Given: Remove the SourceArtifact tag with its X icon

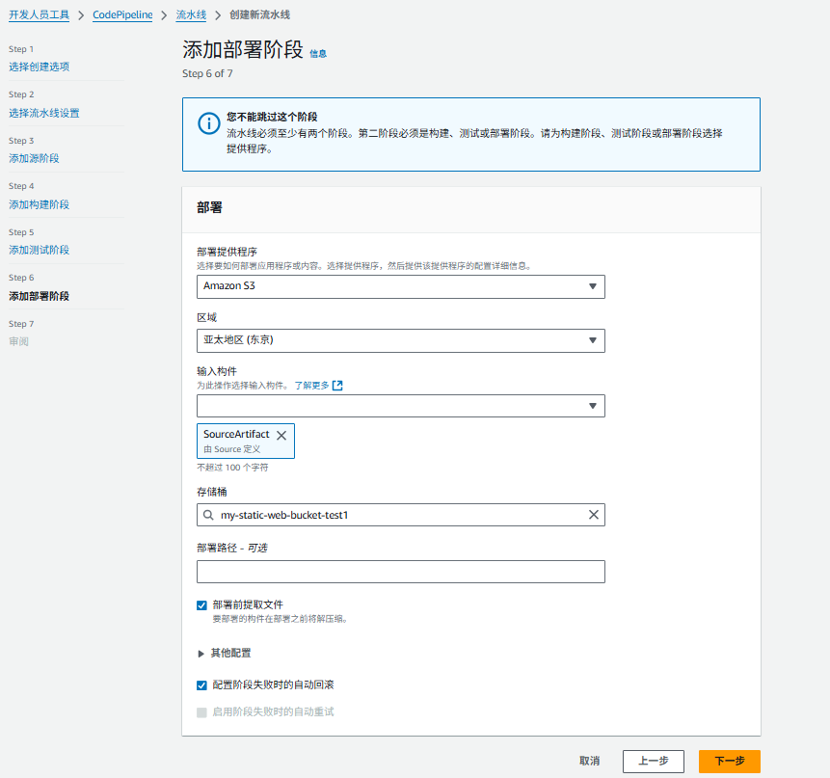Looking at the screenshot, I should 281,435.
